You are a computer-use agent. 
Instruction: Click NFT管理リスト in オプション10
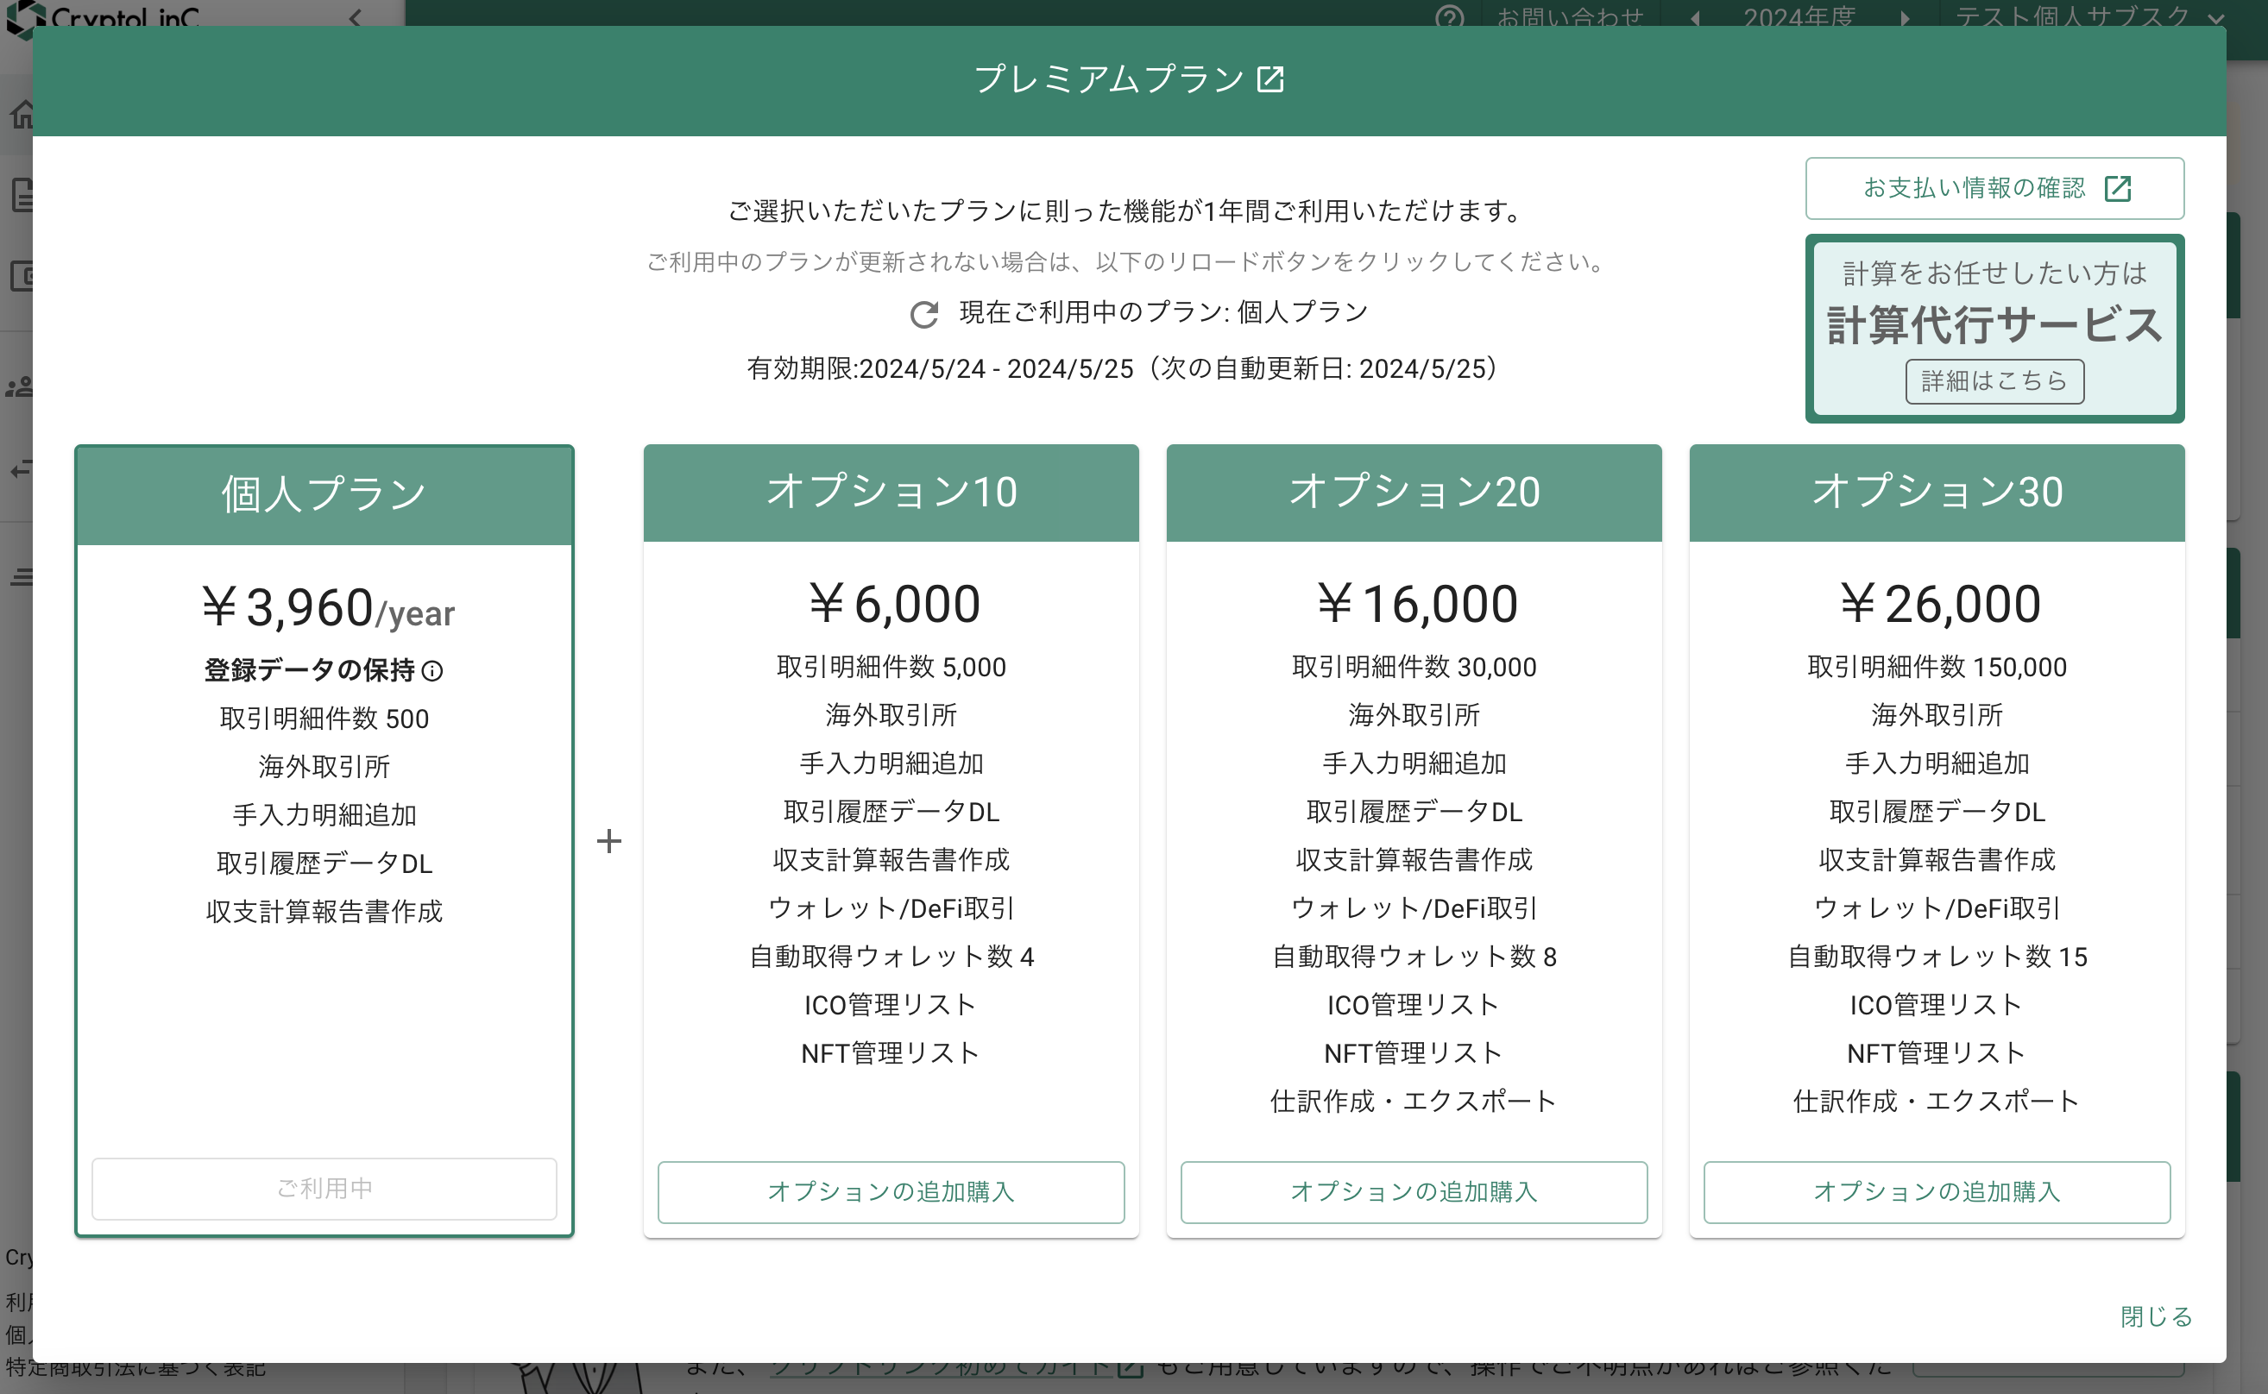pos(890,1054)
